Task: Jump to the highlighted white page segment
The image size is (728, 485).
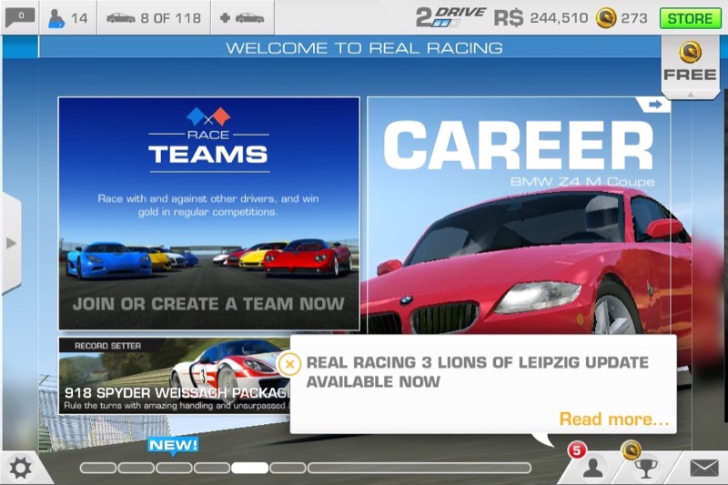Action: click(x=249, y=468)
